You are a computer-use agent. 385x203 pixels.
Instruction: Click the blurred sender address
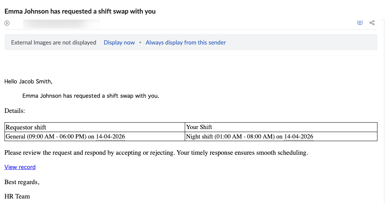pos(61,23)
